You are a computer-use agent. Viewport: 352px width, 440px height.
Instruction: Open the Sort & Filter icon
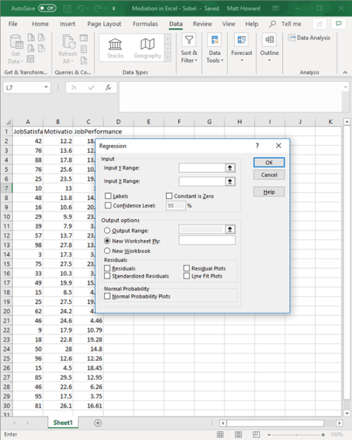click(x=189, y=40)
